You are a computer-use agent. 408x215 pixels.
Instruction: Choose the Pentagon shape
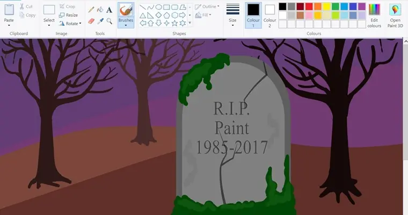pos(166,16)
